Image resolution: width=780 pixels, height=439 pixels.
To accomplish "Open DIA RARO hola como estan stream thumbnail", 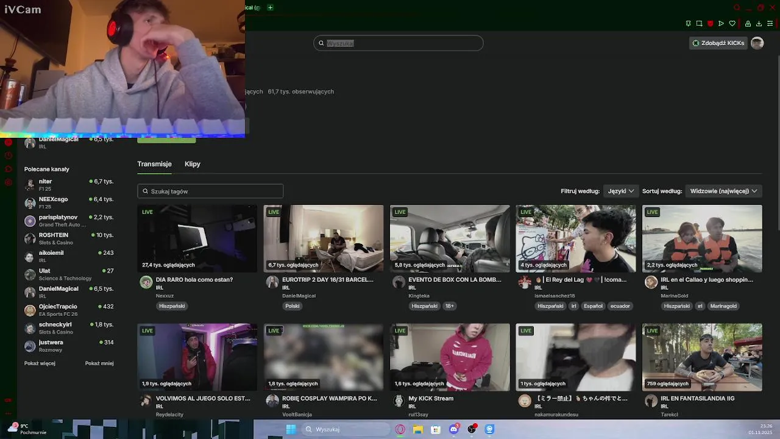I will pos(197,238).
